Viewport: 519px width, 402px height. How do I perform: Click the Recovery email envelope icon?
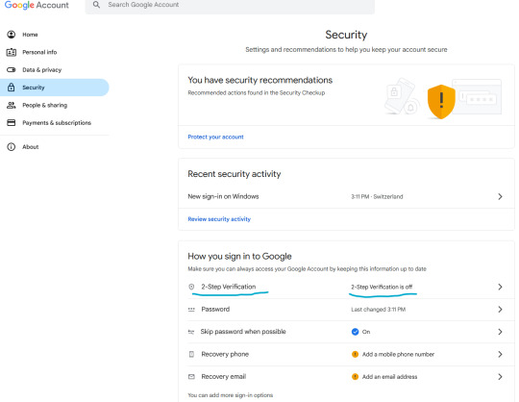coord(191,377)
